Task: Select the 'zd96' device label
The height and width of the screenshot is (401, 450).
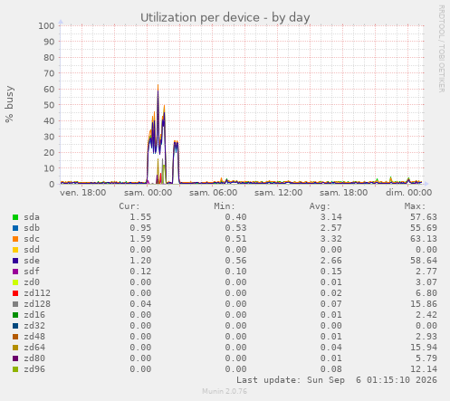Action: coord(34,369)
